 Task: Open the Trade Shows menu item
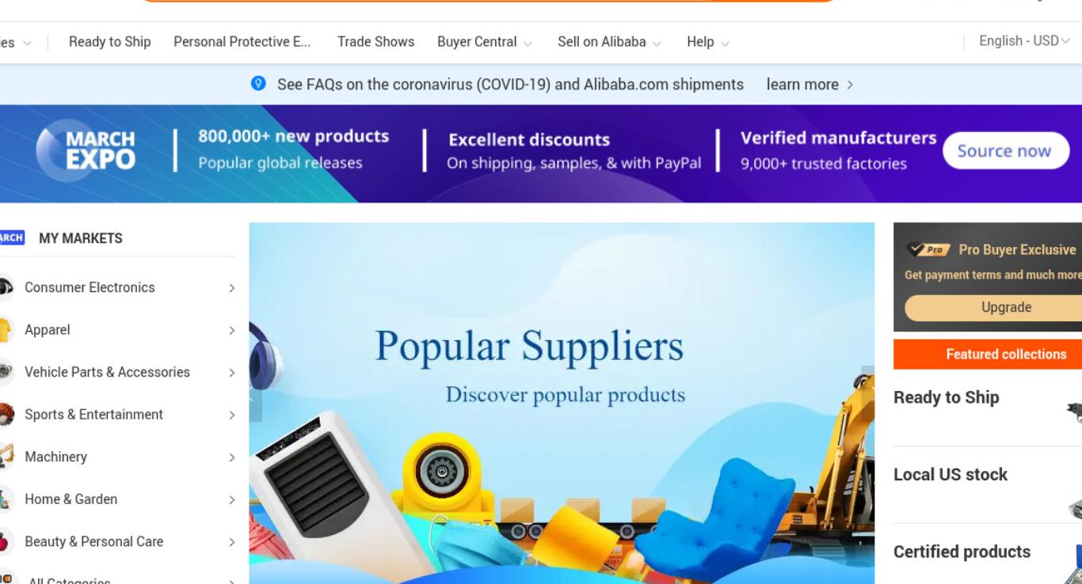point(375,42)
